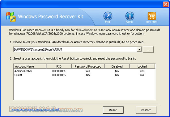Viewport: 170px width, 117px height.
Task: Click Guest's Locked value No
Action: pyautogui.click(x=142, y=75)
